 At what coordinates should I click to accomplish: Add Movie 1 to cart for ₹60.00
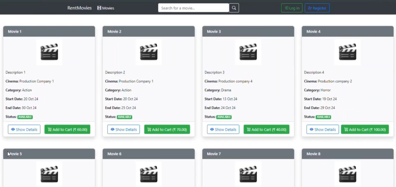coord(67,129)
